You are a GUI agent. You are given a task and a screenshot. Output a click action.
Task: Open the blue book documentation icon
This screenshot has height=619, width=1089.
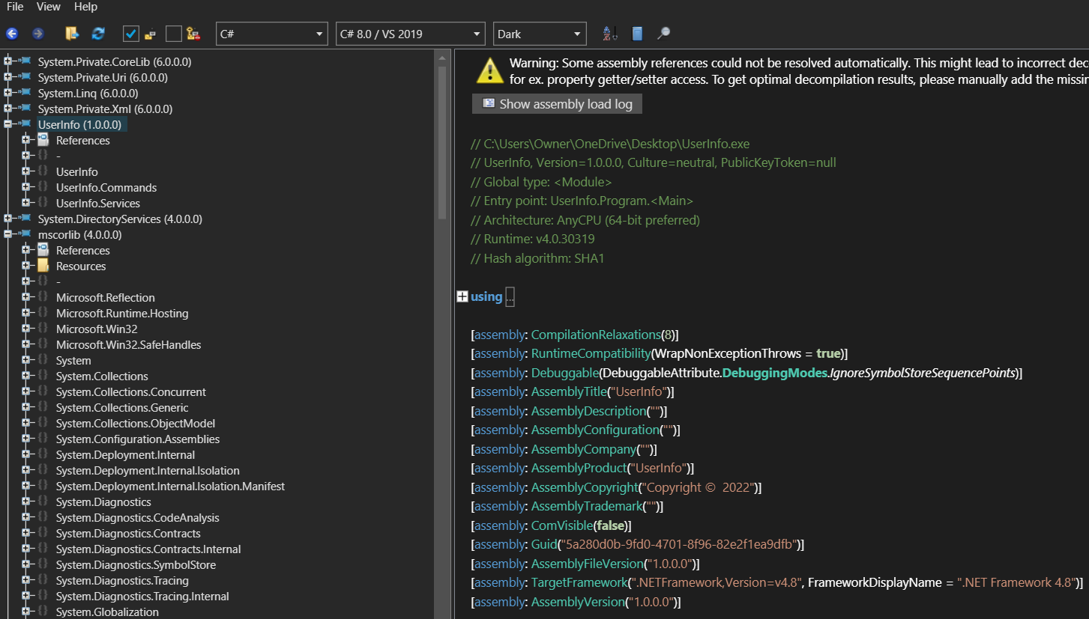click(637, 34)
